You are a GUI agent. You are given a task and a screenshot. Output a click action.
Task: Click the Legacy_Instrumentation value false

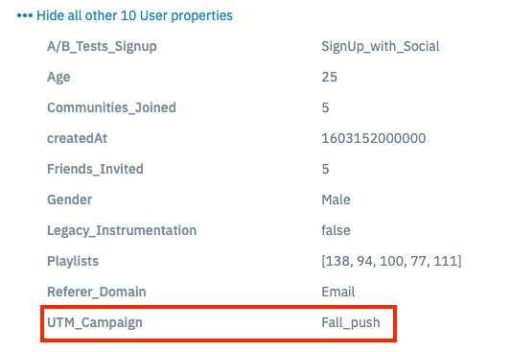336,230
